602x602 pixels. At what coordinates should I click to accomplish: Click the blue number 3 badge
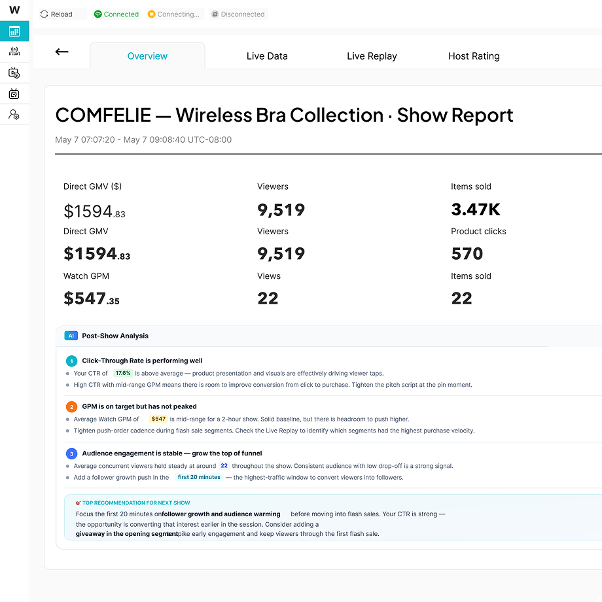pyautogui.click(x=71, y=454)
